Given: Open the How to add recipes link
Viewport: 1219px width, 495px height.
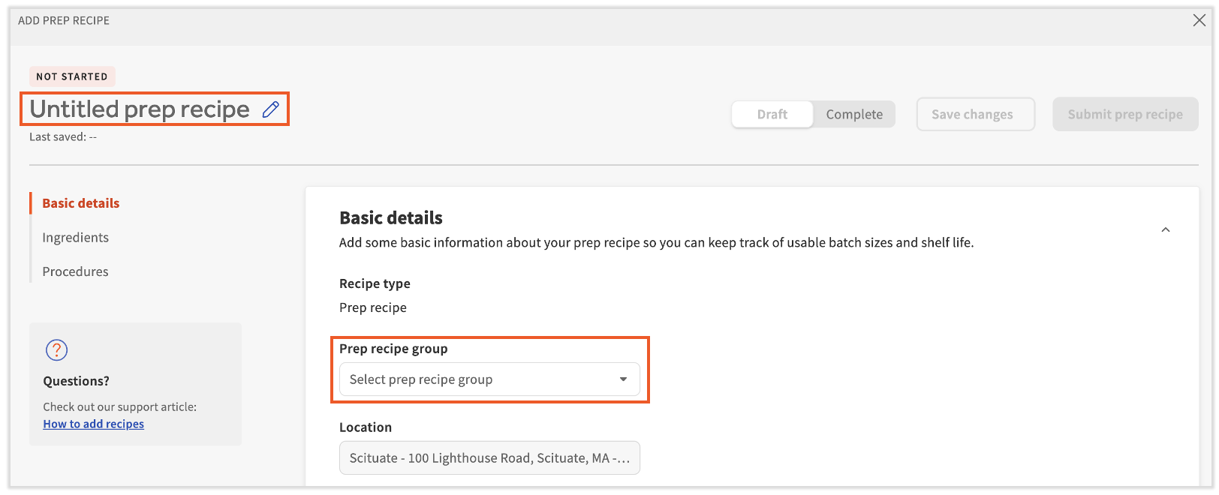Looking at the screenshot, I should (94, 424).
